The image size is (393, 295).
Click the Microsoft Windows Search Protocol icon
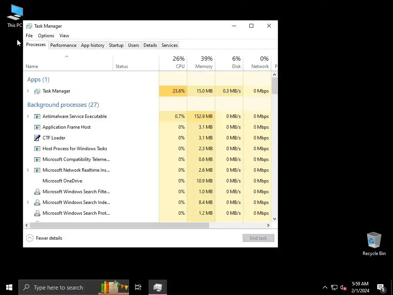point(37,213)
